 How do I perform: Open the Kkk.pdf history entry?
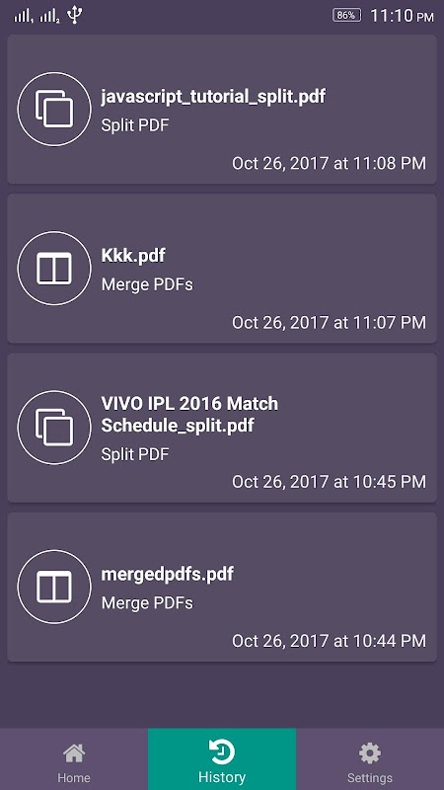[221, 269]
